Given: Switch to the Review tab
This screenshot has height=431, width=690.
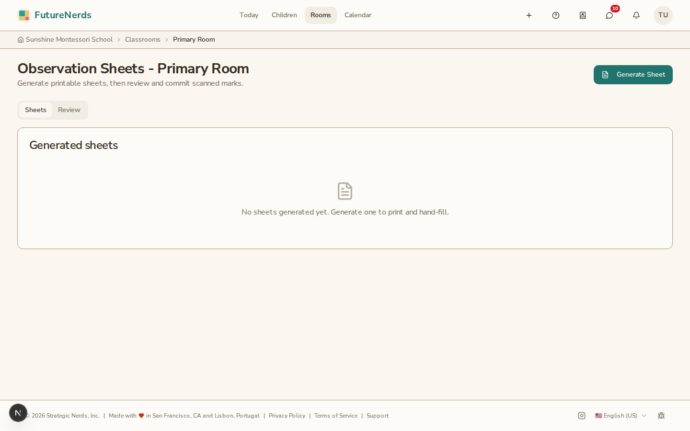Looking at the screenshot, I should click(x=69, y=110).
